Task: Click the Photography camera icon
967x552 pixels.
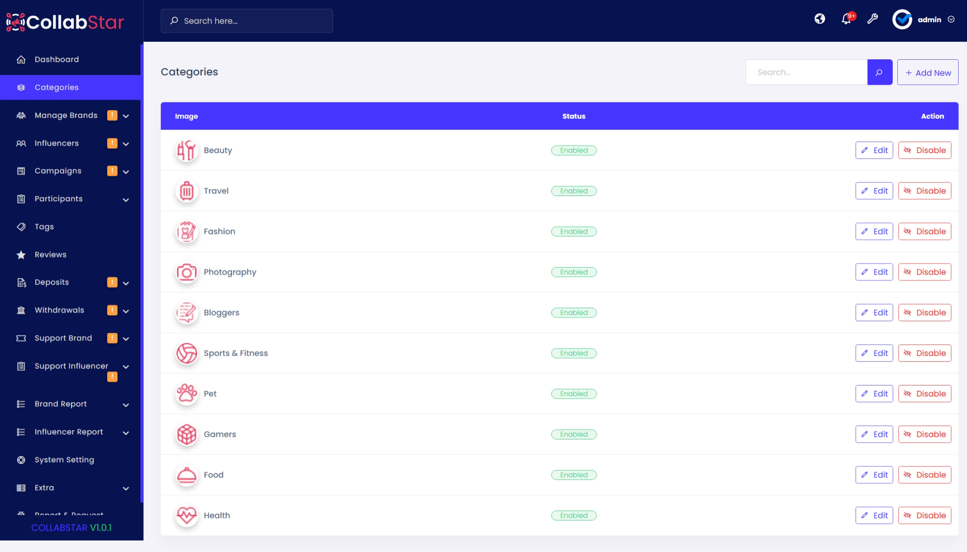Action: coord(187,272)
